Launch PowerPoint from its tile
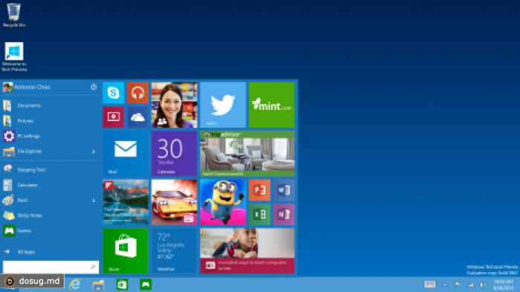 coord(259,190)
